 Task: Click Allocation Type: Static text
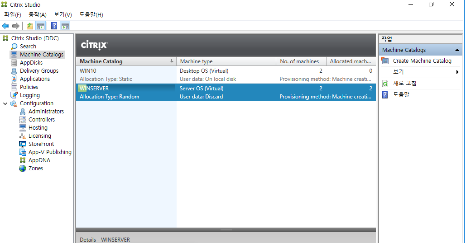(106, 79)
